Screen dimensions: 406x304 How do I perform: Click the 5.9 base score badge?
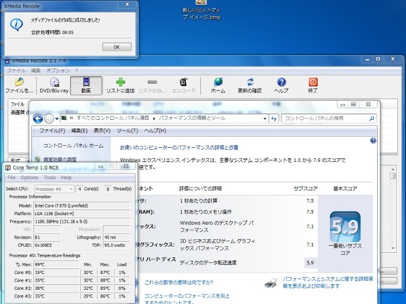point(345,227)
